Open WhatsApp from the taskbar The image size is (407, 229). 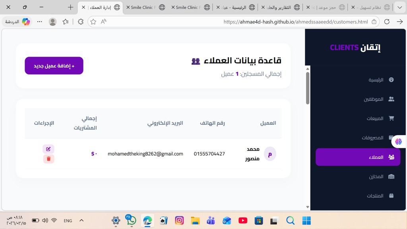[131, 220]
